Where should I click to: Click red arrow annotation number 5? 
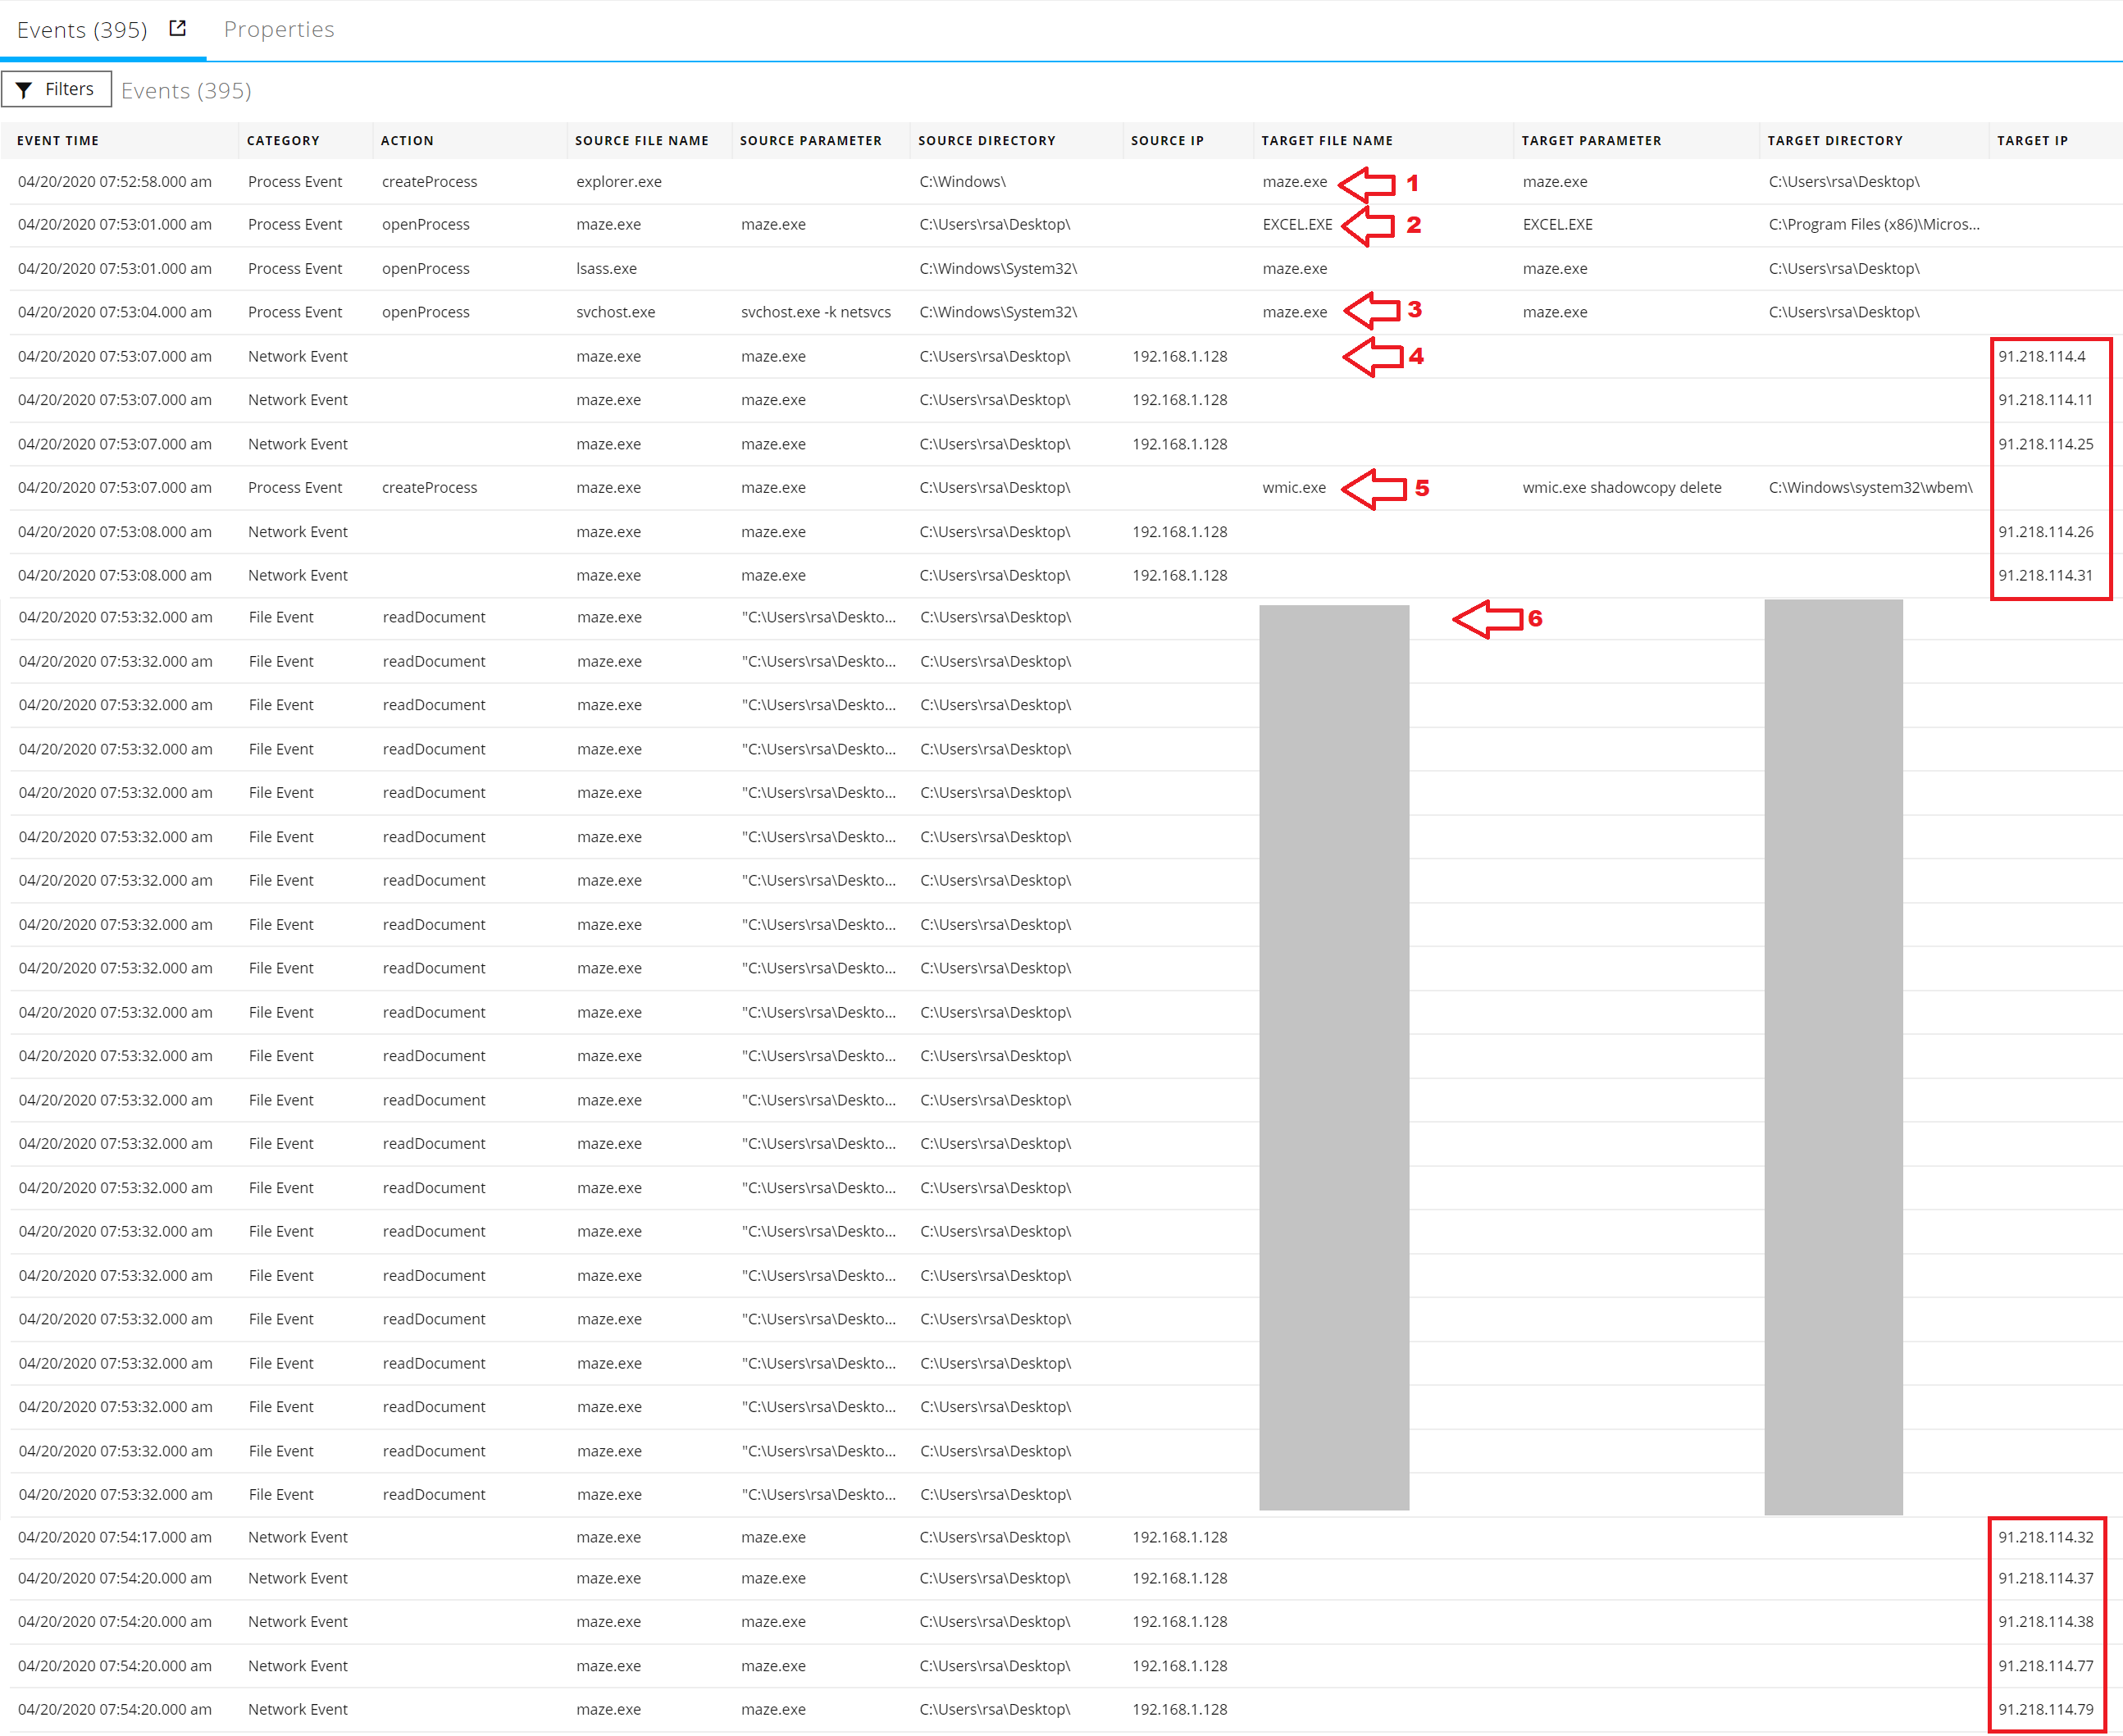pyautogui.click(x=1373, y=489)
